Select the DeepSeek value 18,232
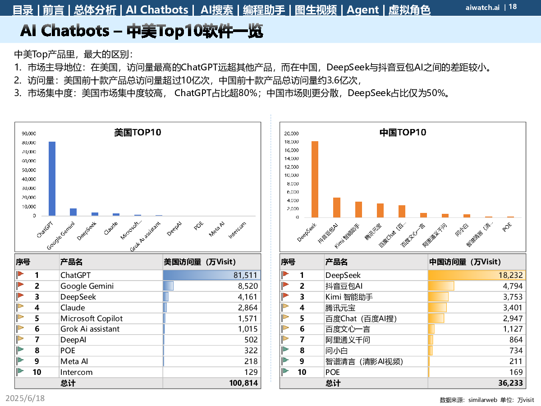This screenshot has height=406, width=541. coord(511,275)
